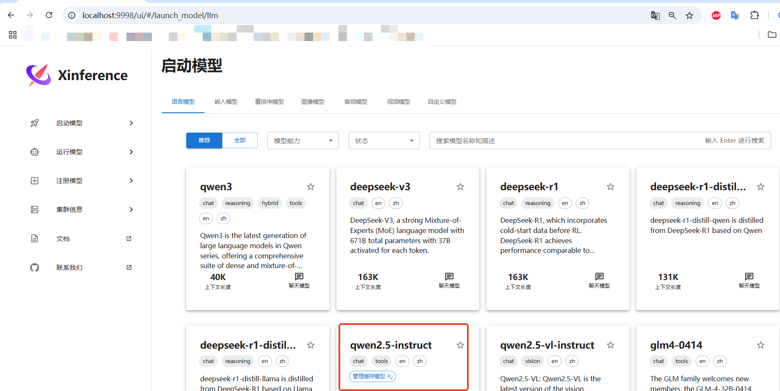780x391 pixels.
Task: Favorite the qwen2.5-vl-instruct model with star
Action: pos(611,345)
